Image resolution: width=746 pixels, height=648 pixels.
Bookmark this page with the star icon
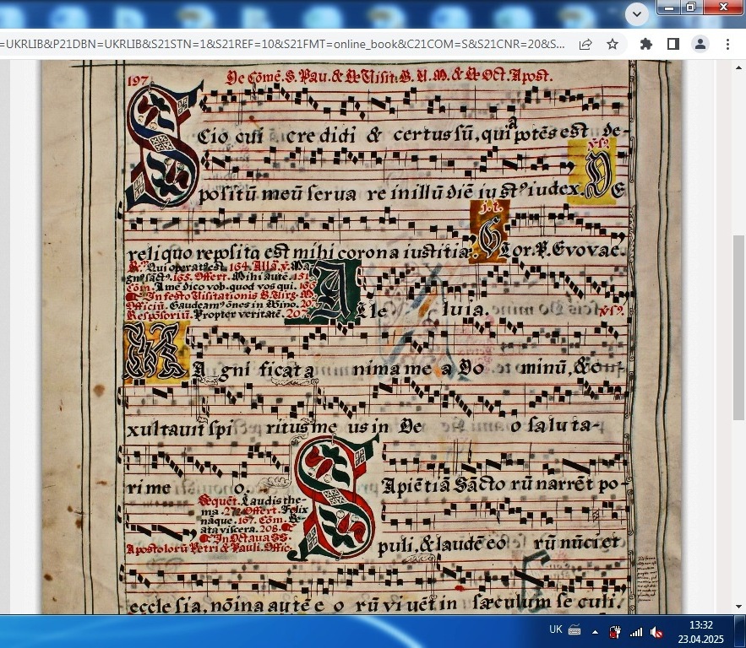tap(613, 44)
